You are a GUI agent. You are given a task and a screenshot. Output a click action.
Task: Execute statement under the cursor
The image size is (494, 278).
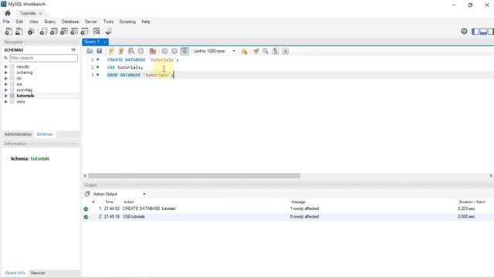(x=121, y=51)
